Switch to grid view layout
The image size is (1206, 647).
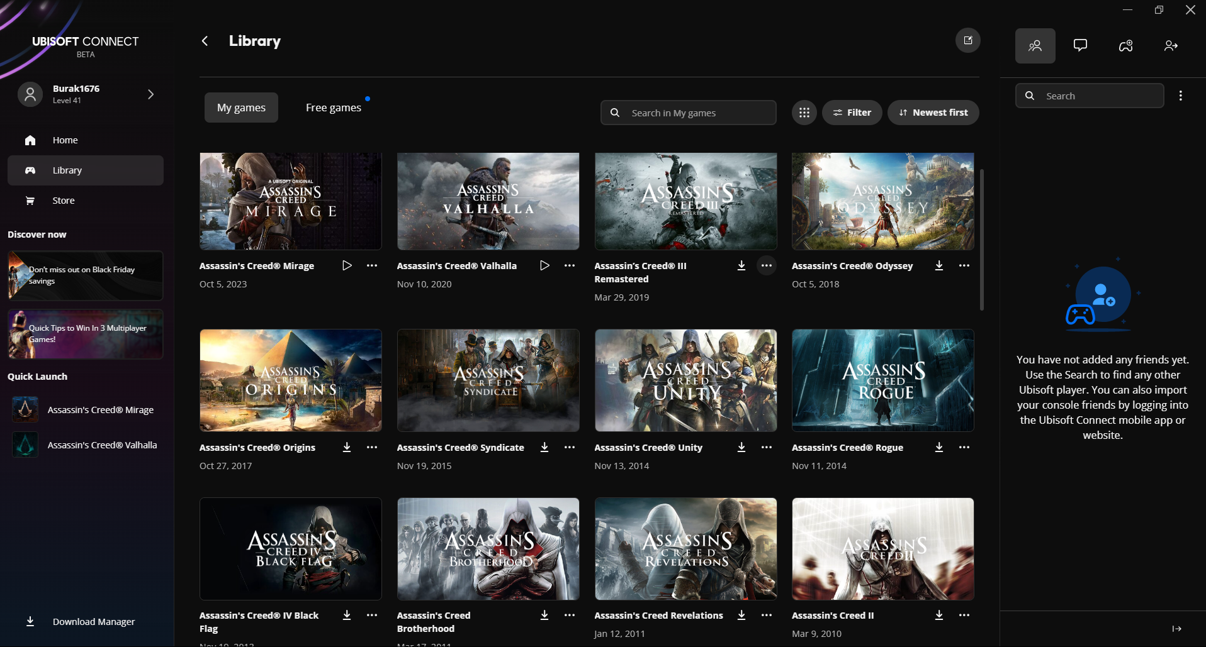tap(804, 113)
